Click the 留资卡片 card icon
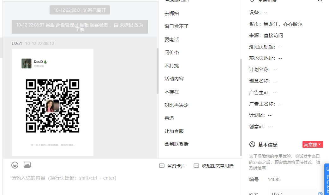The image size is (329, 195). click(162, 166)
